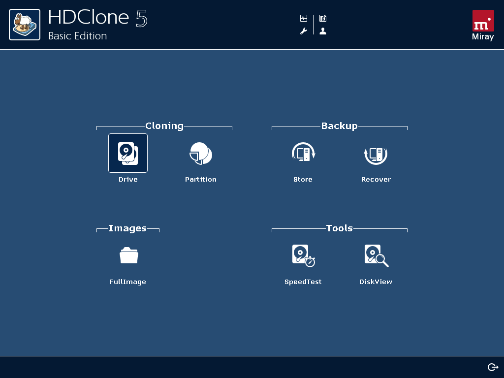Viewport: 504px width, 378px height.
Task: Click the Recover label text
Action: 376,179
